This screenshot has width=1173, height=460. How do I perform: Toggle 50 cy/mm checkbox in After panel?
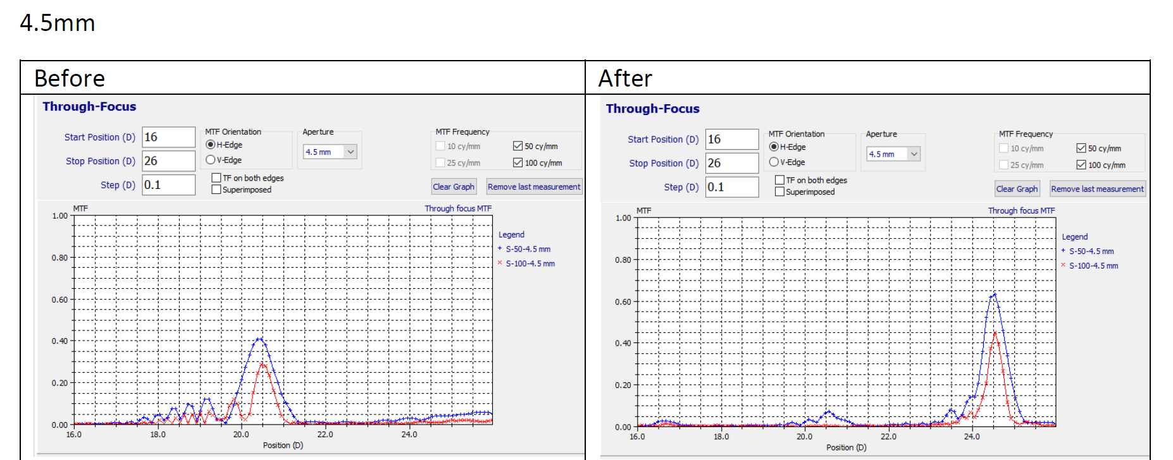pos(1081,148)
